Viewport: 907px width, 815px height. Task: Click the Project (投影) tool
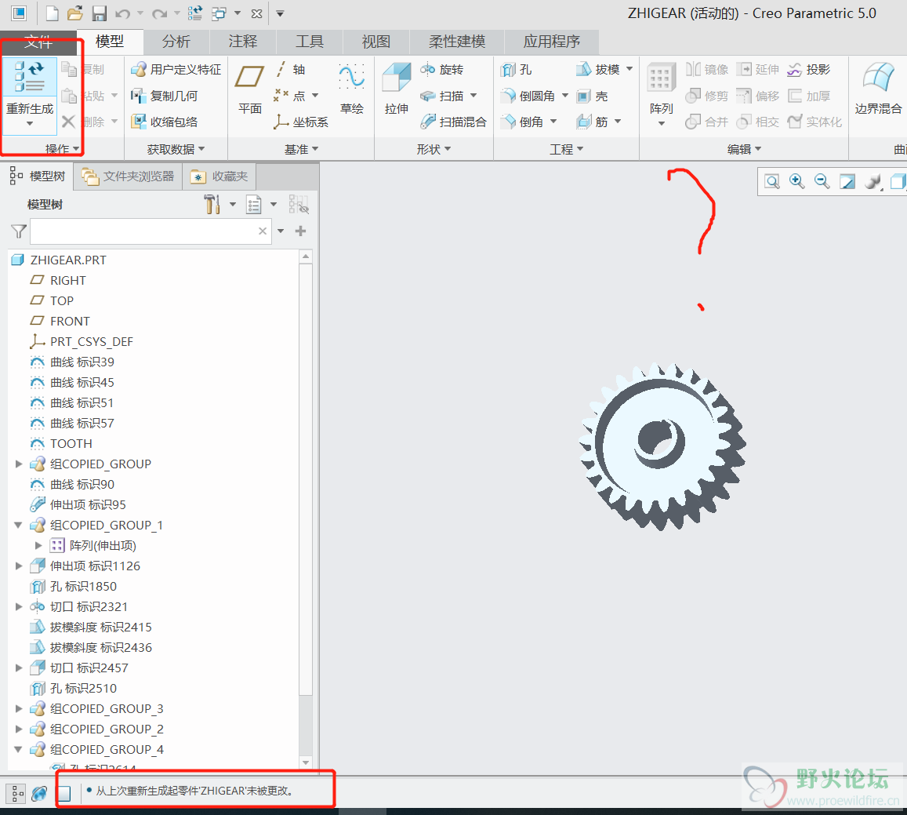809,70
